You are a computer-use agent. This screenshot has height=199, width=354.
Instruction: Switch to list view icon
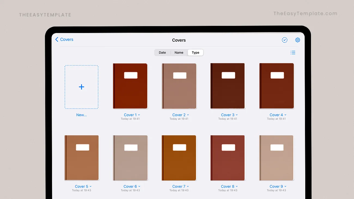pos(293,53)
